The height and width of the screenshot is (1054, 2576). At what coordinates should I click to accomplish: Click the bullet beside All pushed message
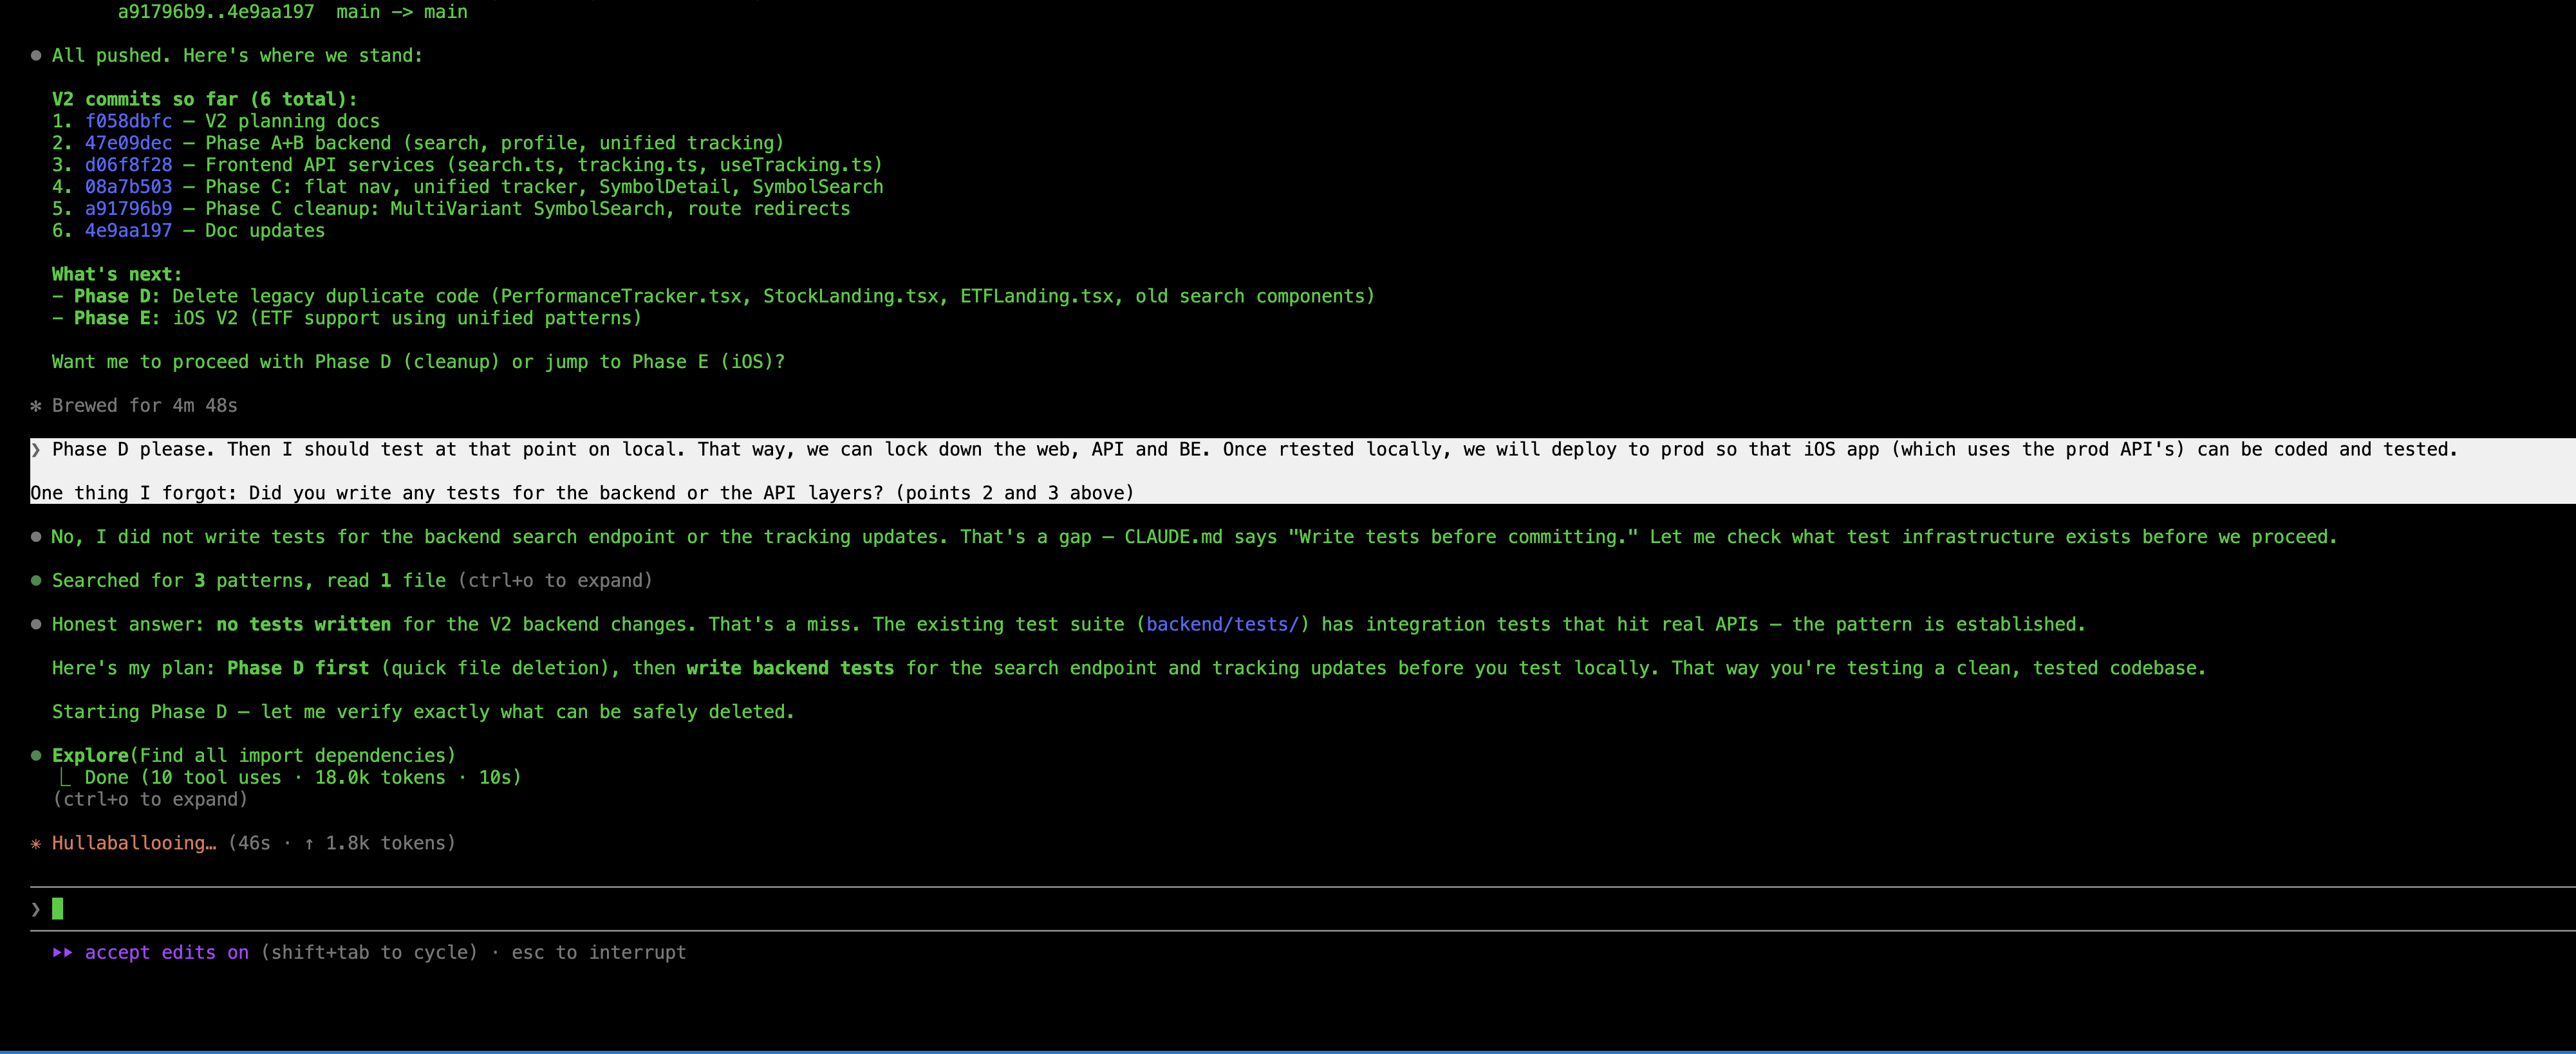coord(36,56)
